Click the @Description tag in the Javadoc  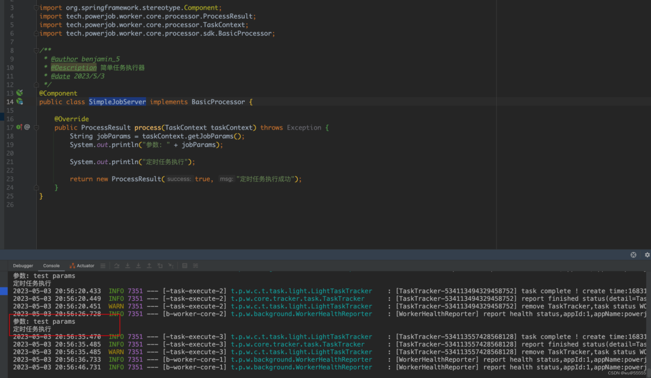(x=74, y=68)
